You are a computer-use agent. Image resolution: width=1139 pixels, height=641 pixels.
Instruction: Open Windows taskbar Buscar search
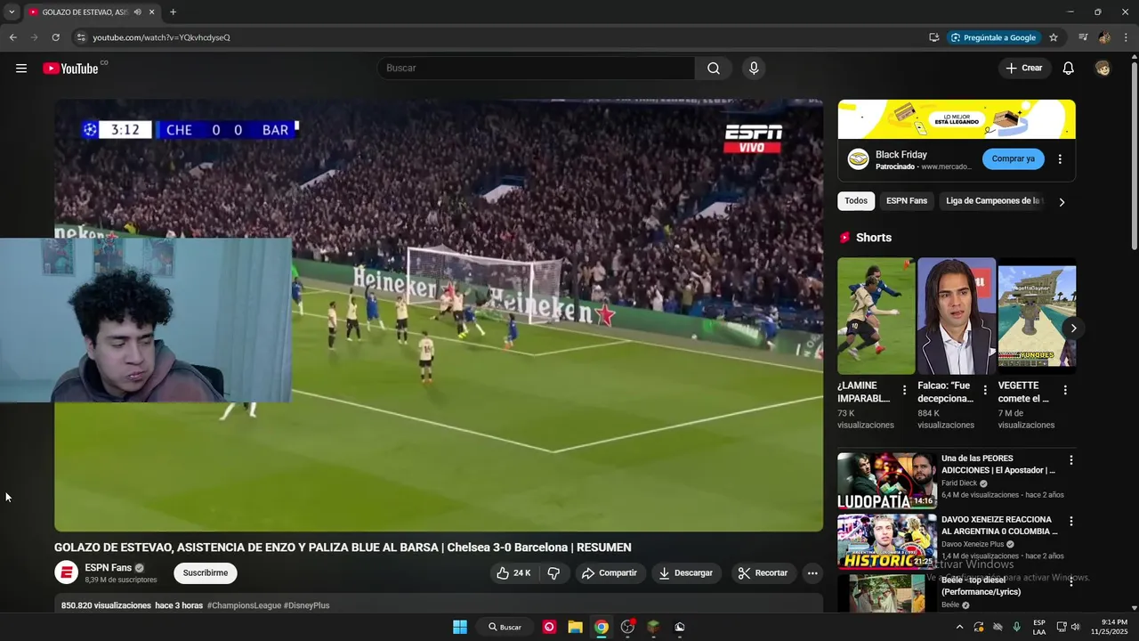pyautogui.click(x=505, y=627)
